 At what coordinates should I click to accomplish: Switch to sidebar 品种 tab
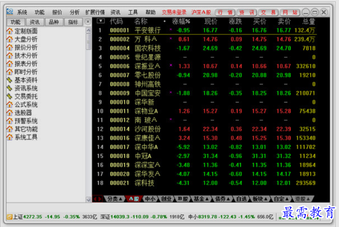pos(54,22)
